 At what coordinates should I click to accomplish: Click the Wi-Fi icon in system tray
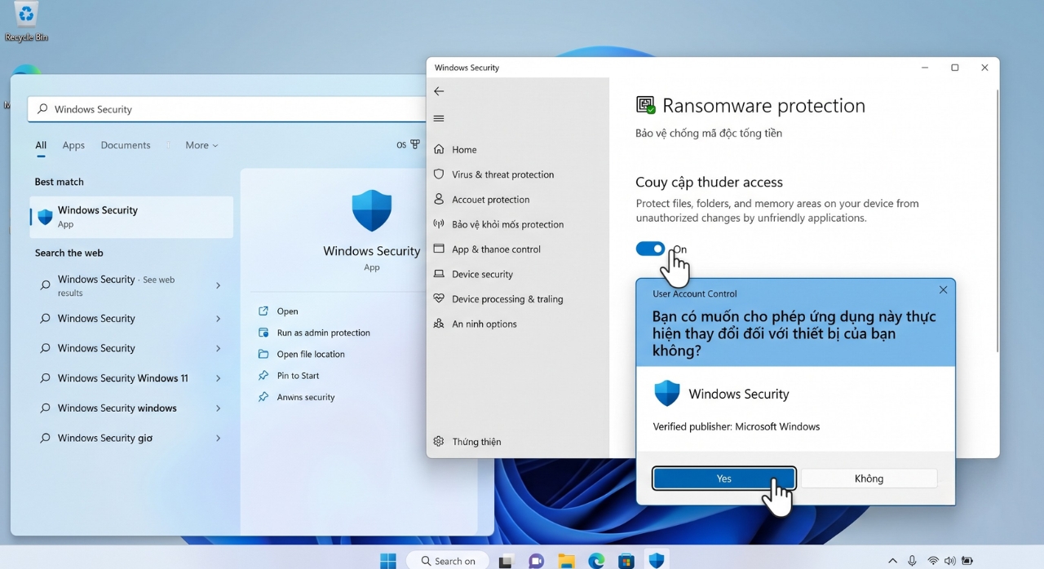933,561
